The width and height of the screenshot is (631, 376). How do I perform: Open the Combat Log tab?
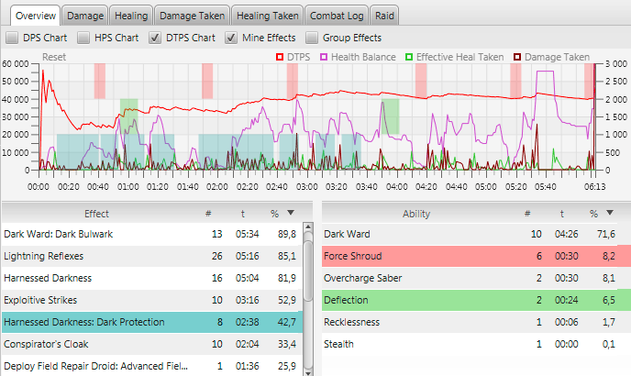(x=337, y=16)
